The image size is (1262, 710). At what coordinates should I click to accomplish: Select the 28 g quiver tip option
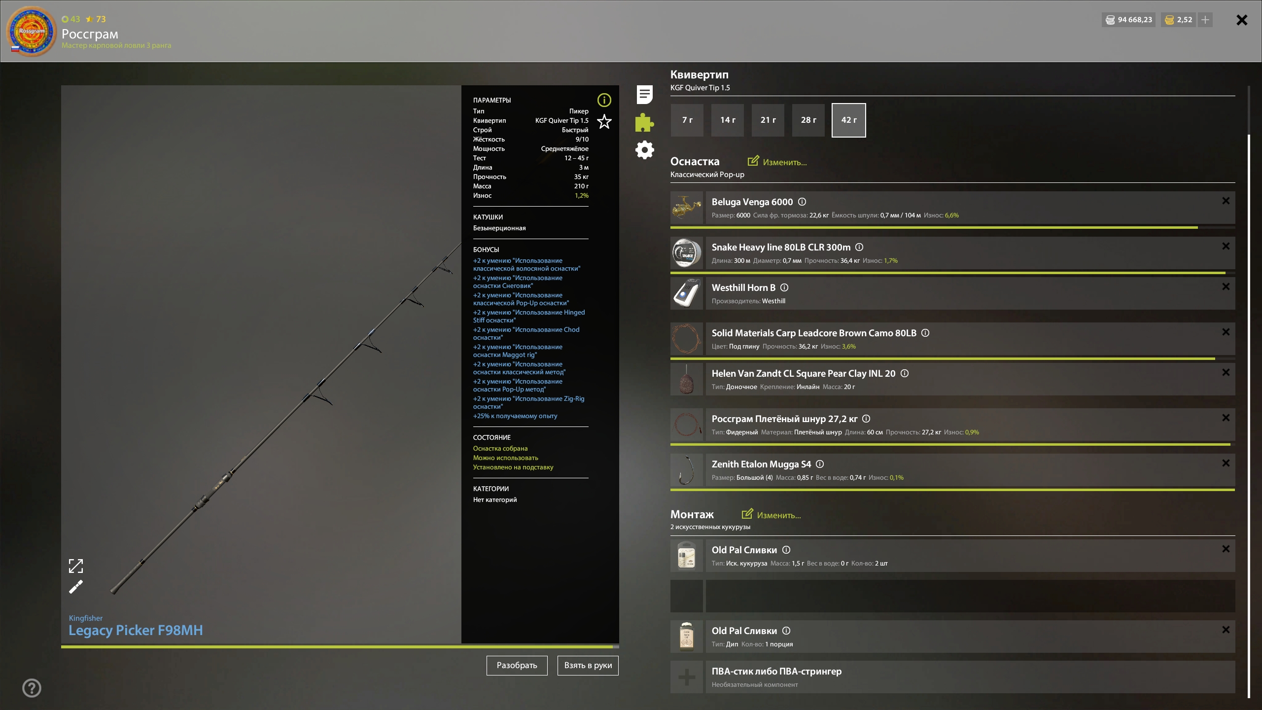[x=808, y=120]
